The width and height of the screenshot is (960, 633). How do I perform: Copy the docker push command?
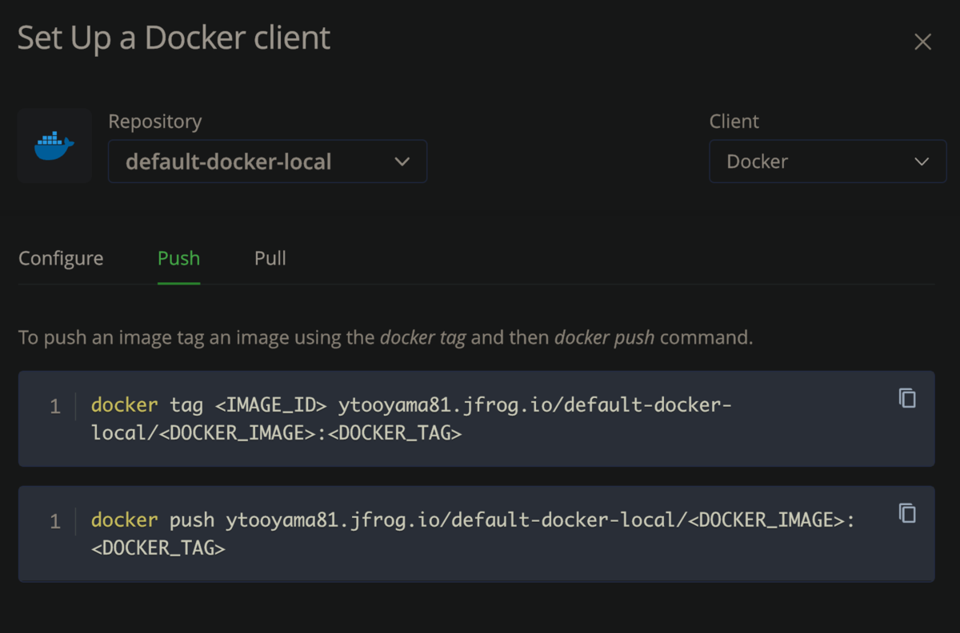(x=907, y=512)
